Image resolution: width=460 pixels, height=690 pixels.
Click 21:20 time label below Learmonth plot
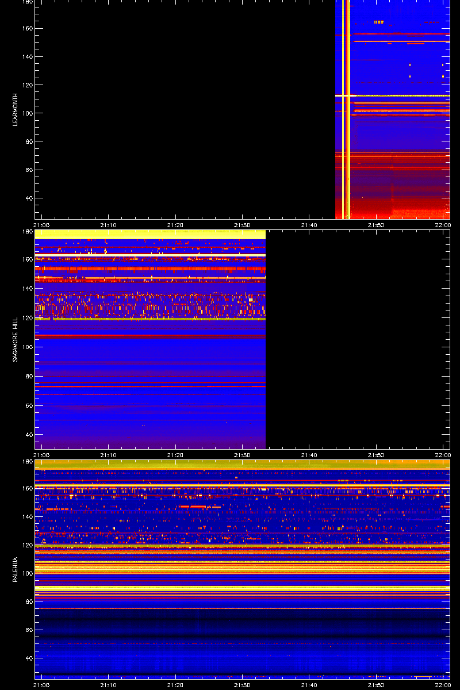175,225
